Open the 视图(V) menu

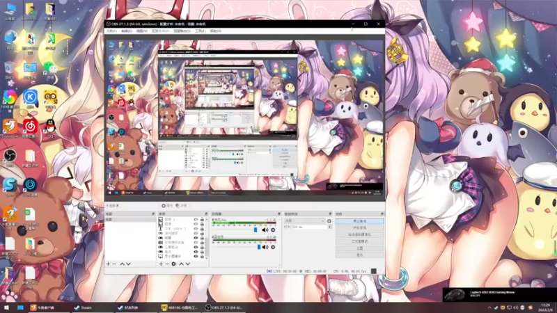pos(142,31)
